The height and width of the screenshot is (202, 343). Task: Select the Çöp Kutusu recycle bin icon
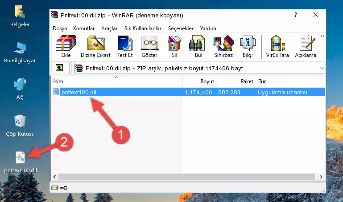[20, 126]
